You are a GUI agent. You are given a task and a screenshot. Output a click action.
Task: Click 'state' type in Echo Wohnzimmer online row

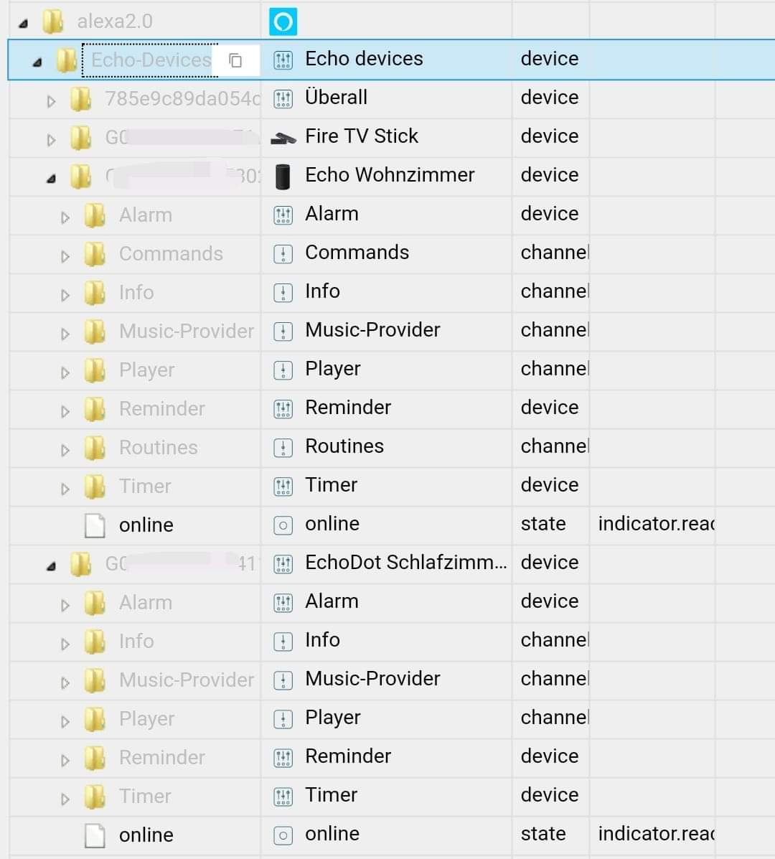543,524
